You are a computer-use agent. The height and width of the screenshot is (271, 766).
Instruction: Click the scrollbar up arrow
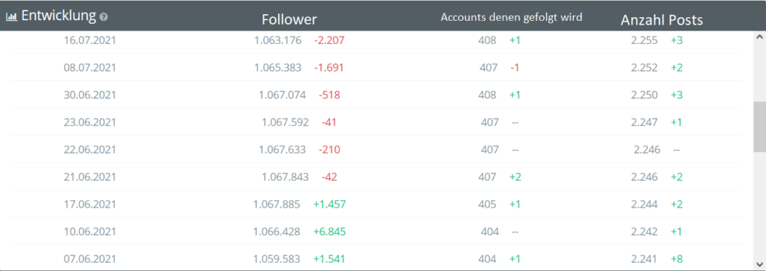759,37
